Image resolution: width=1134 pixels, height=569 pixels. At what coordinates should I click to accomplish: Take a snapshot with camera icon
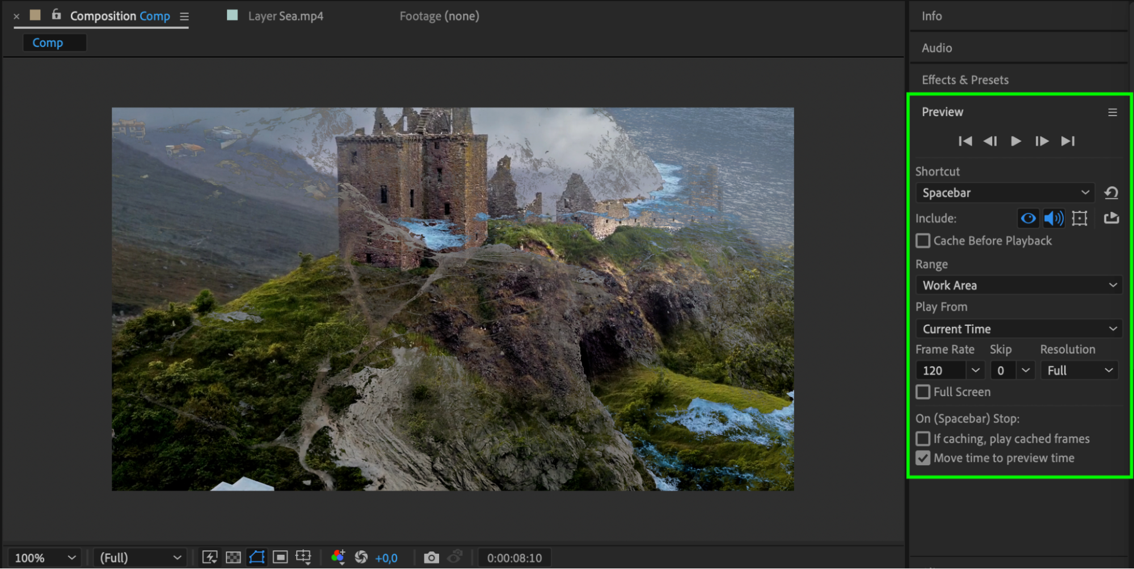pyautogui.click(x=431, y=558)
